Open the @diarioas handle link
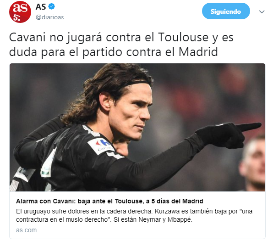Screen dimensions: 273x241 point(50,17)
